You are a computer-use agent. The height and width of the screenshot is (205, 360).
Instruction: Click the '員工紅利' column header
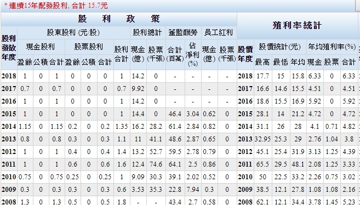point(218,32)
